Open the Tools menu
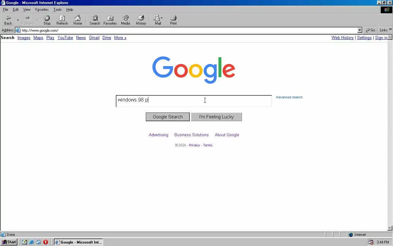 pyautogui.click(x=57, y=10)
